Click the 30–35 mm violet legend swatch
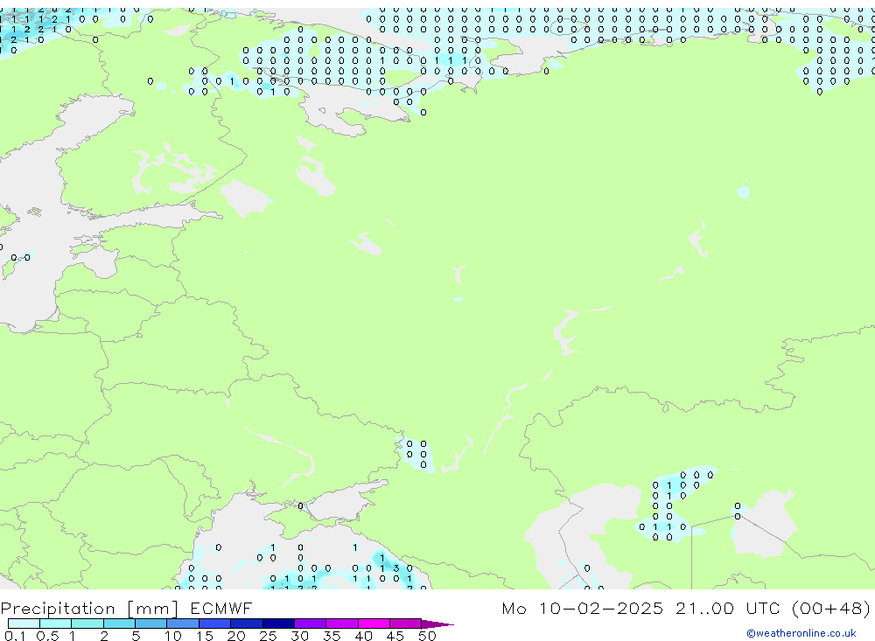This screenshot has width=875, height=641. point(311,624)
